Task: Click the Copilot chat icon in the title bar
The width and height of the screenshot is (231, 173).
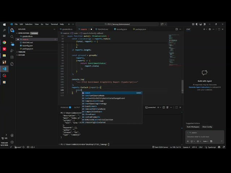Action: coord(162,24)
